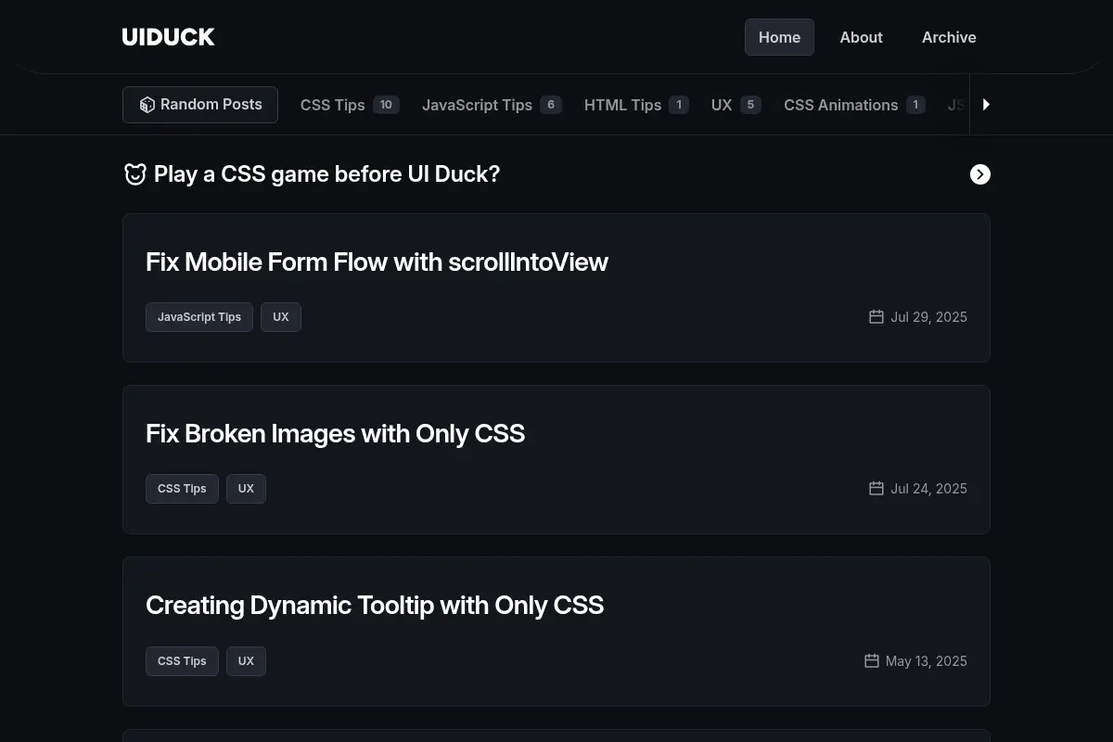Click the dice icon in Random Posts
Screen dimensions: 1113x742
tap(147, 105)
